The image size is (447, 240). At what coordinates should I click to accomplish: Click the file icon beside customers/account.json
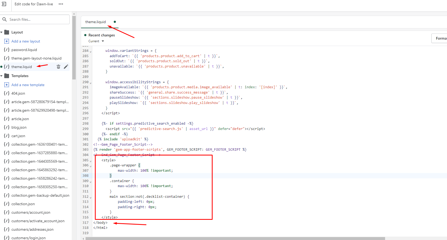[x=7, y=212]
